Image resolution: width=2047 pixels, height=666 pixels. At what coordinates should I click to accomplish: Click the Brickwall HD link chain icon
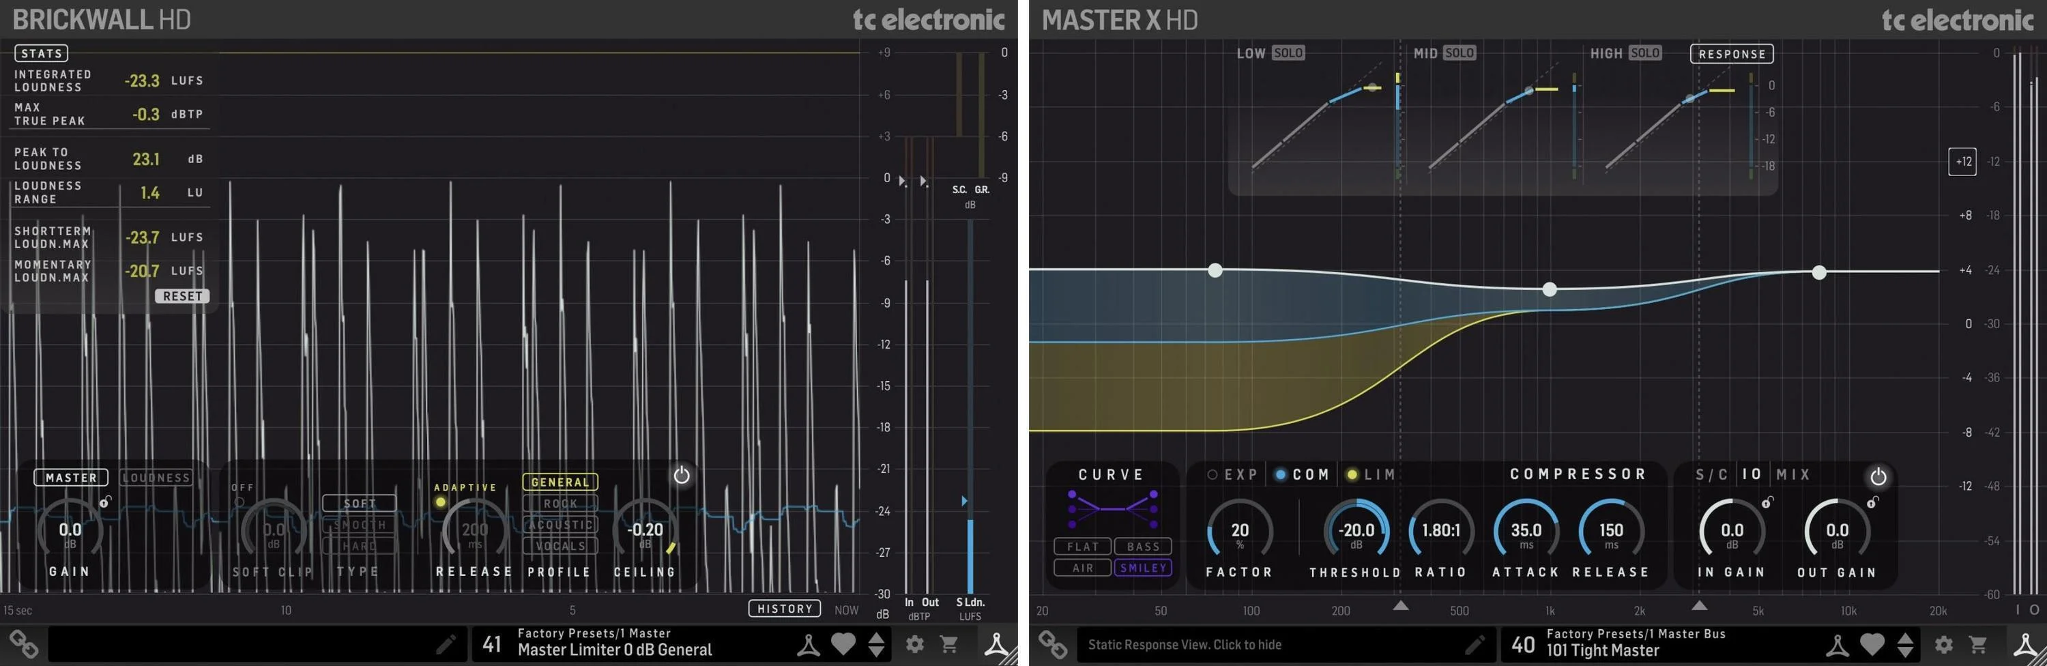click(x=24, y=643)
